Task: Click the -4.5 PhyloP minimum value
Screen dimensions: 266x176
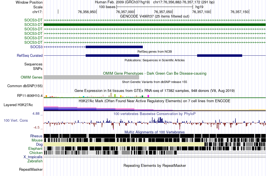Action: 36,127
